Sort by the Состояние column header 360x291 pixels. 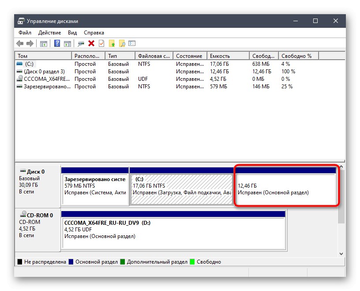tap(190, 56)
